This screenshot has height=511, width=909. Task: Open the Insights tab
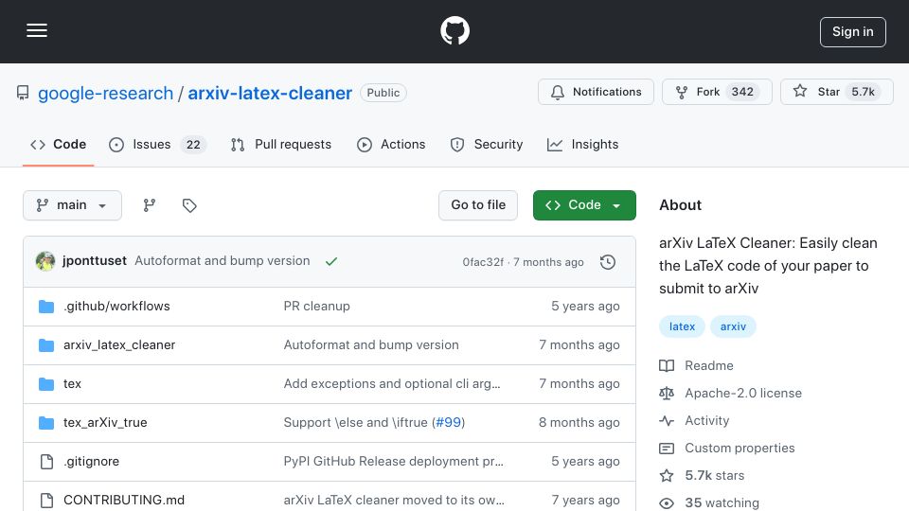(582, 144)
